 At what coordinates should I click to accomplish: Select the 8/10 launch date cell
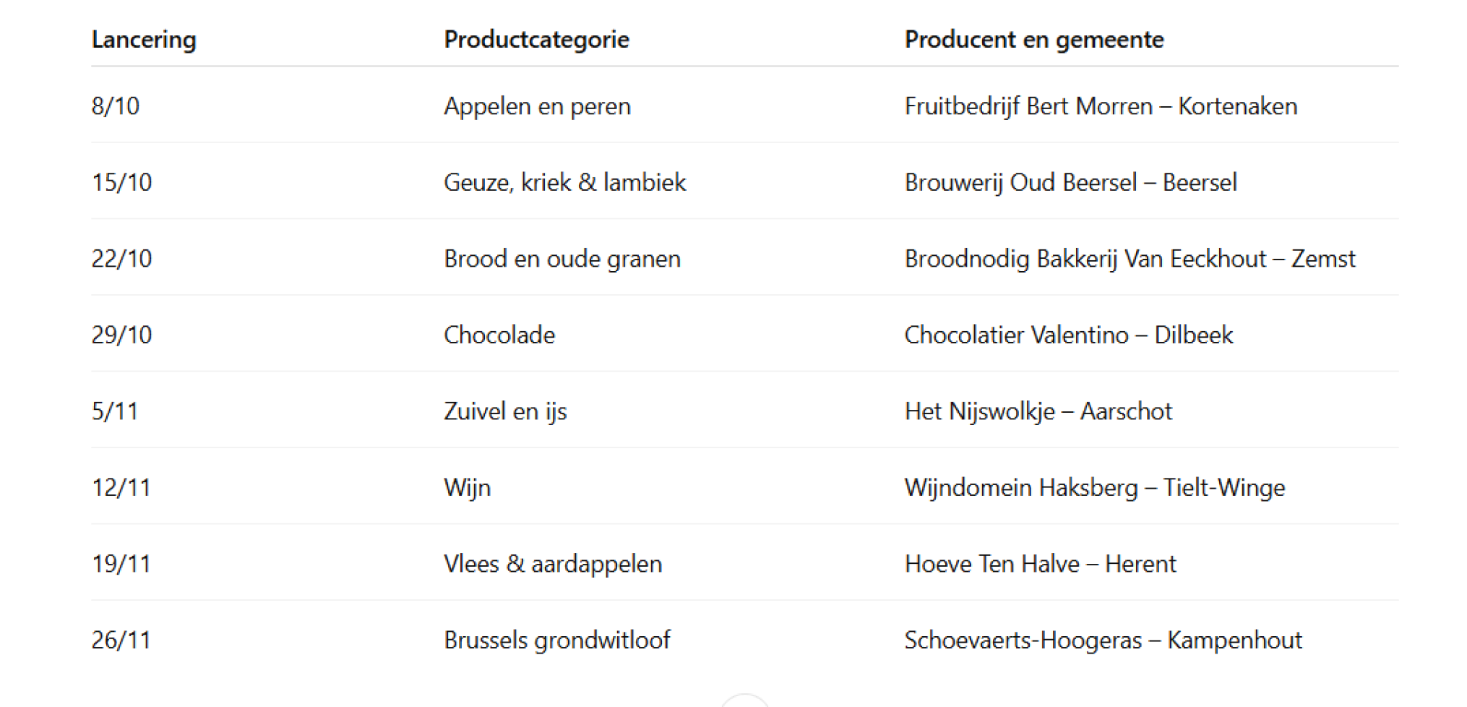coord(115,106)
